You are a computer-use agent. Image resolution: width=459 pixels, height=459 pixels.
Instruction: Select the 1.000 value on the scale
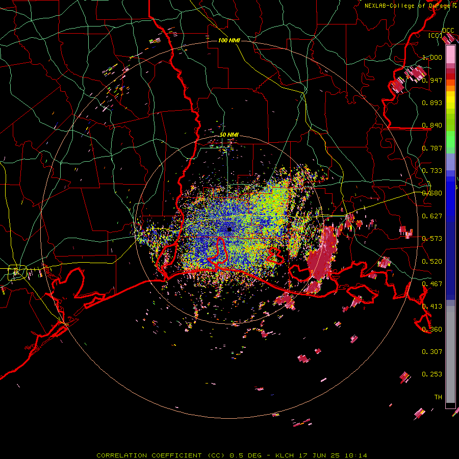(x=432, y=57)
